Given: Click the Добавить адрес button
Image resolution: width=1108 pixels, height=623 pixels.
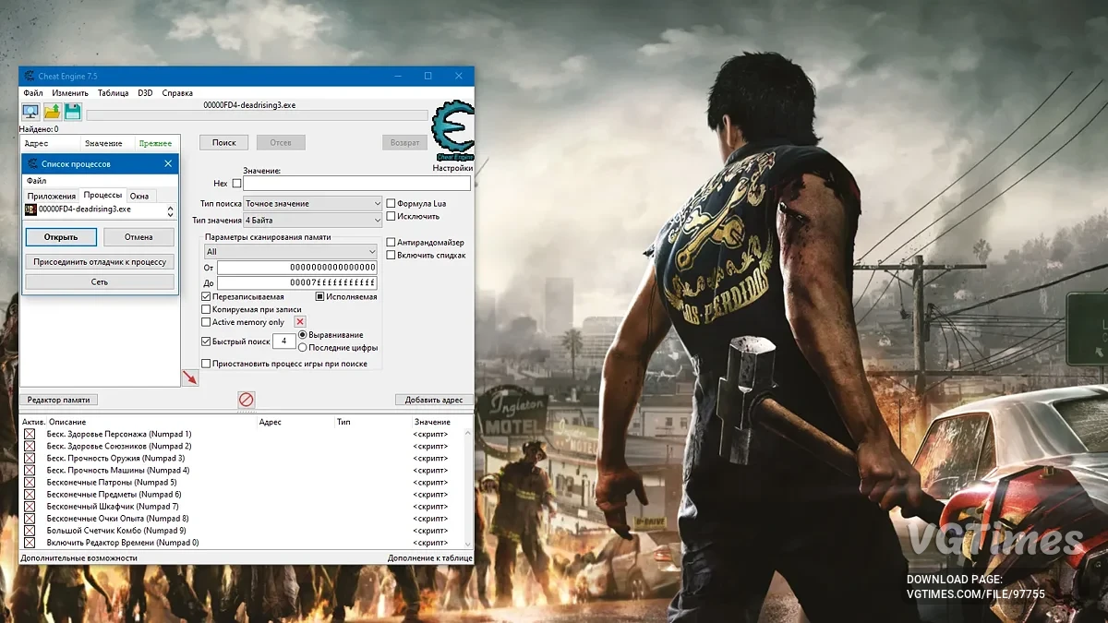Looking at the screenshot, I should pos(434,400).
